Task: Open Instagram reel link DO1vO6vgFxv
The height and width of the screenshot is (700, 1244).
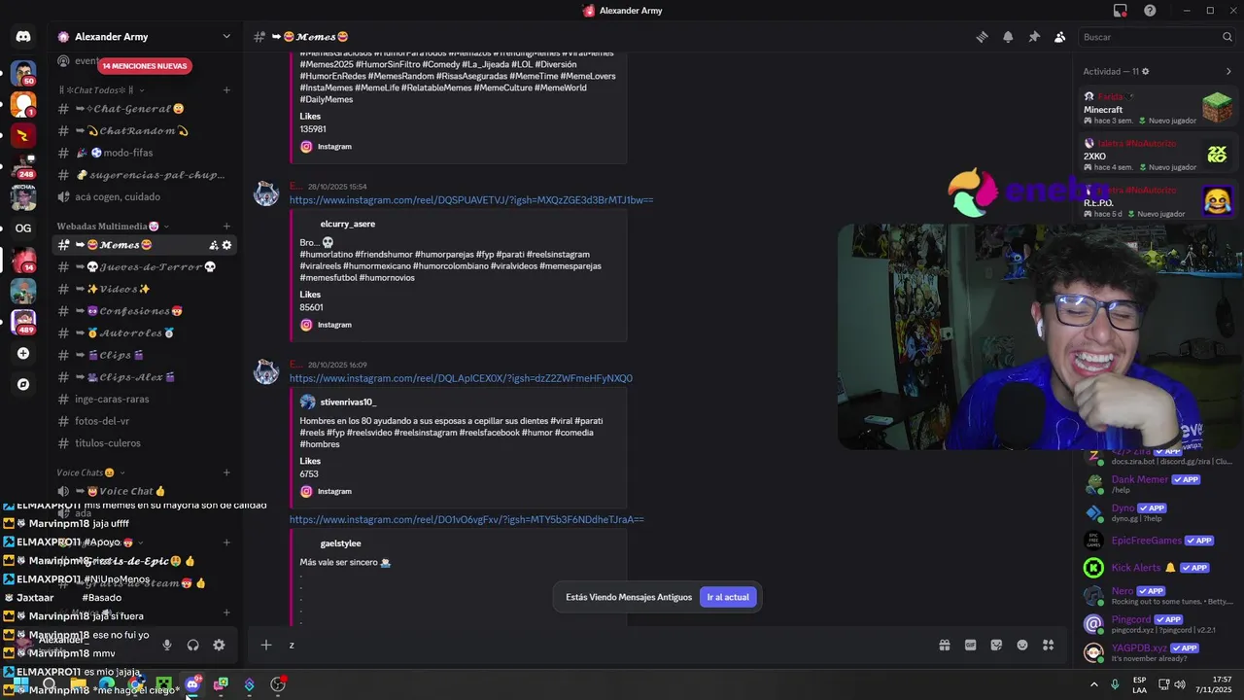Action: [x=466, y=519]
